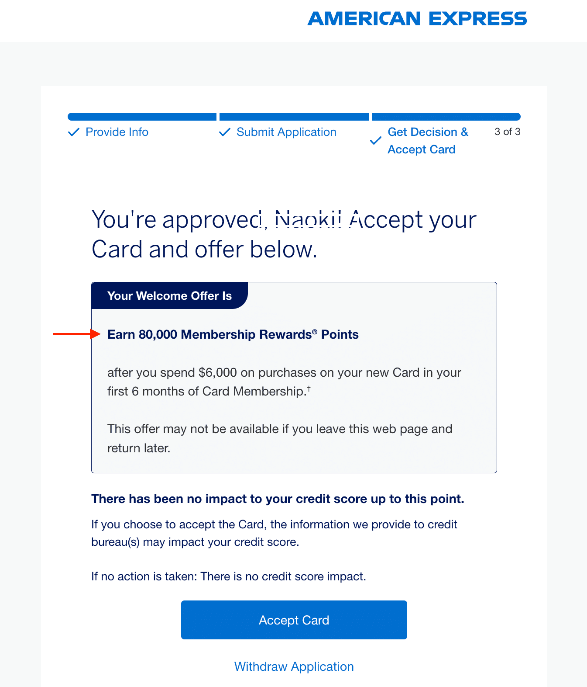Click the Your Welcome Offer Is banner

tap(169, 296)
